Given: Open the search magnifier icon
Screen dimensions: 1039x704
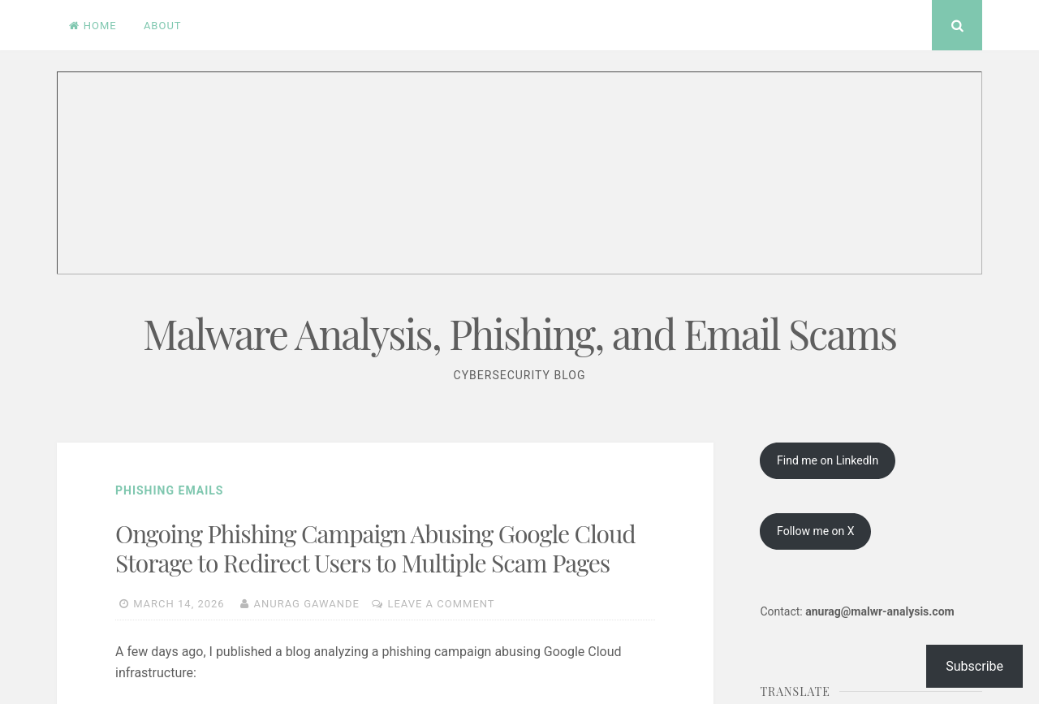Looking at the screenshot, I should tap(957, 25).
